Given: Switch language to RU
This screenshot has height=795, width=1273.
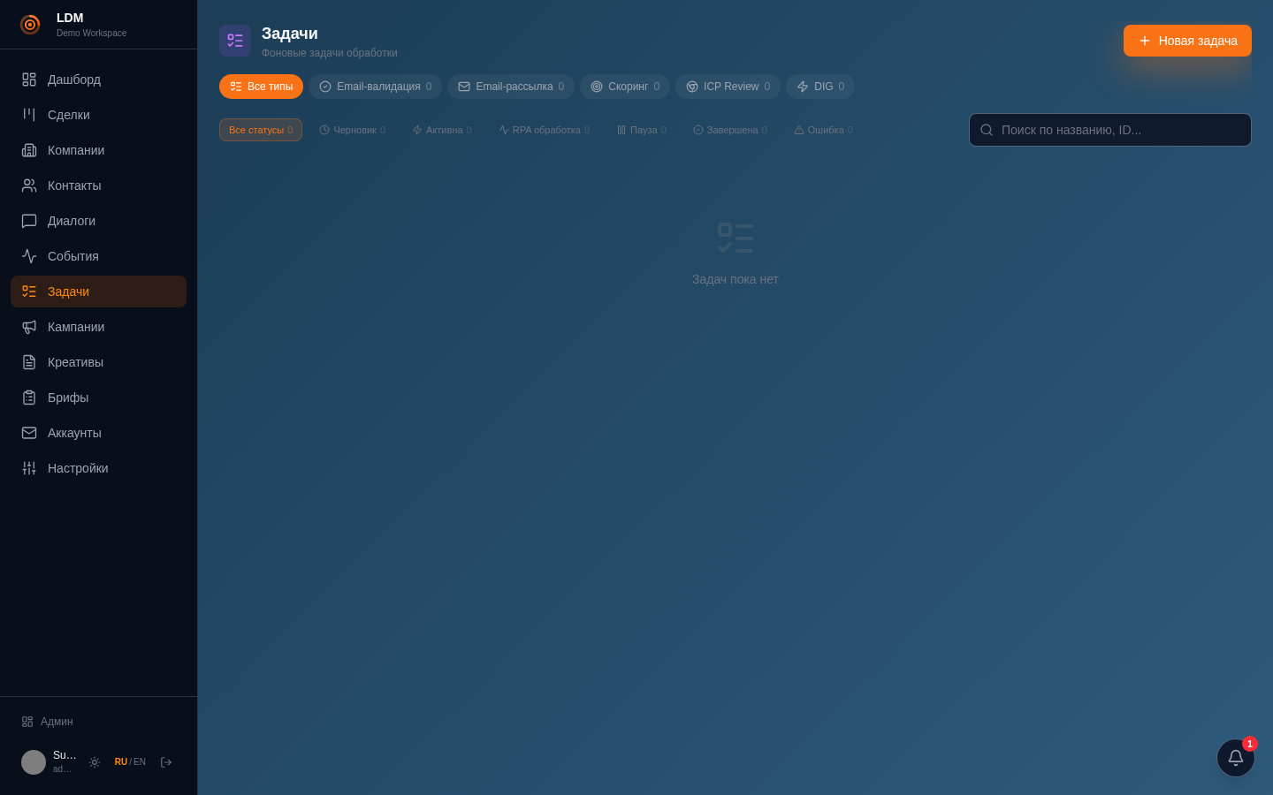Looking at the screenshot, I should pyautogui.click(x=121, y=762).
